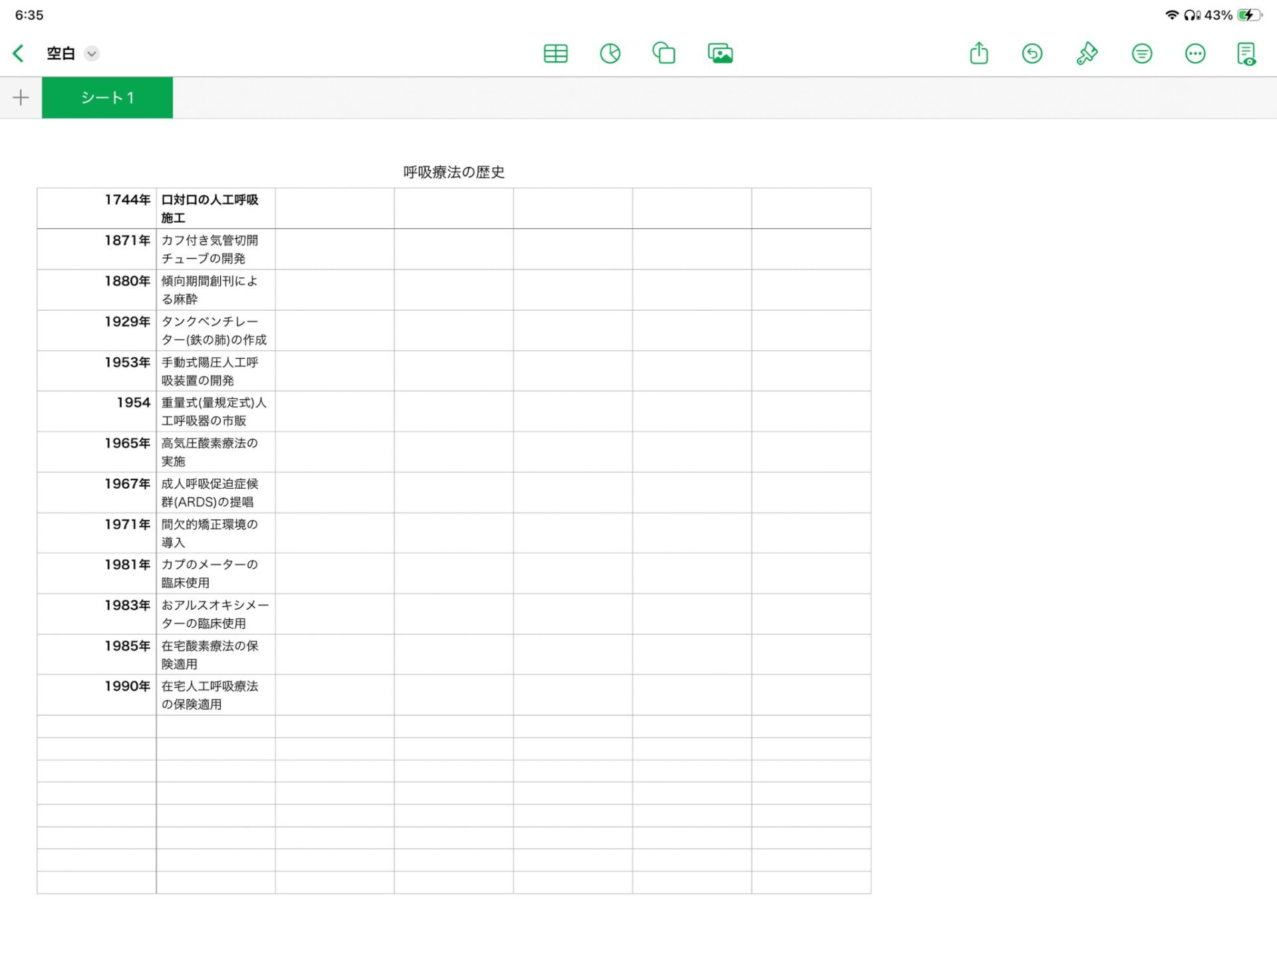Open the insert shape icon
This screenshot has width=1277, height=957.
coord(664,53)
